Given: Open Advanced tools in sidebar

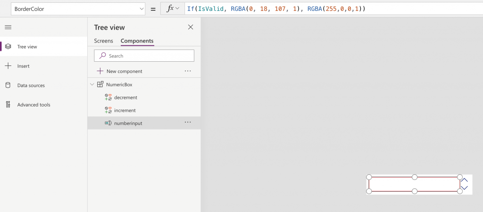Looking at the screenshot, I should pyautogui.click(x=33, y=105).
